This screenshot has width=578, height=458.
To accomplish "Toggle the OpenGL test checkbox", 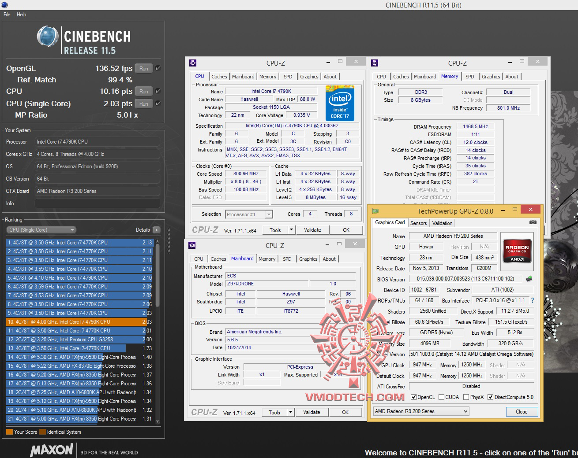I will [x=158, y=68].
